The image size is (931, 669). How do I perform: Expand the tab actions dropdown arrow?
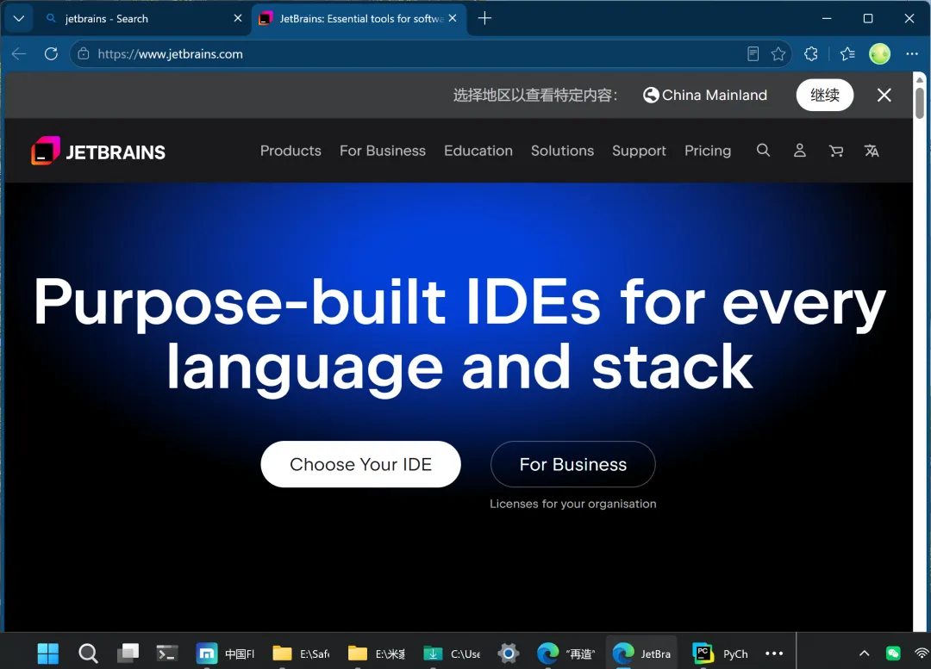pos(18,18)
